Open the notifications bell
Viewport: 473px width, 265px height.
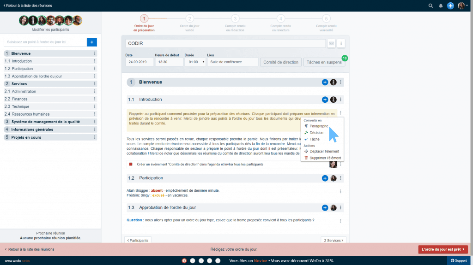[441, 6]
